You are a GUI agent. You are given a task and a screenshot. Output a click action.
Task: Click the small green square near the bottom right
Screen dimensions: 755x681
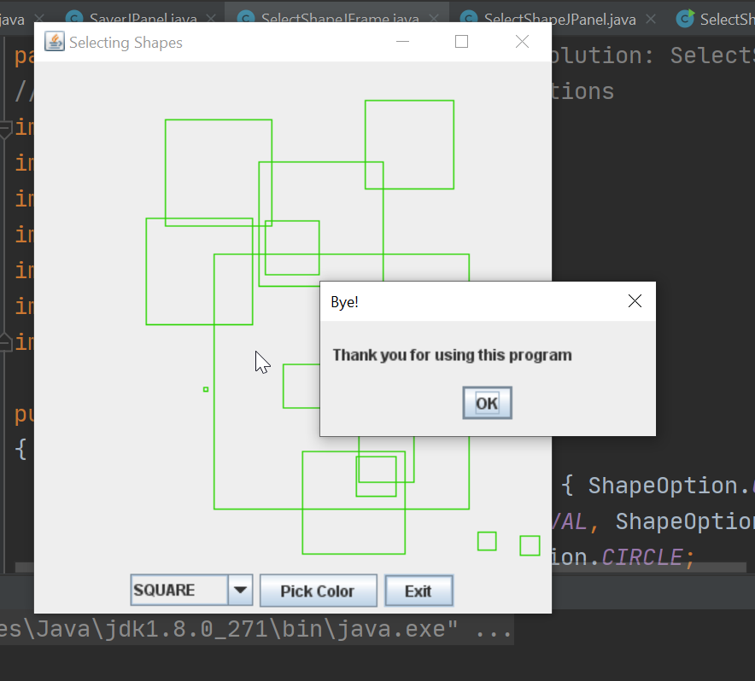tap(529, 544)
